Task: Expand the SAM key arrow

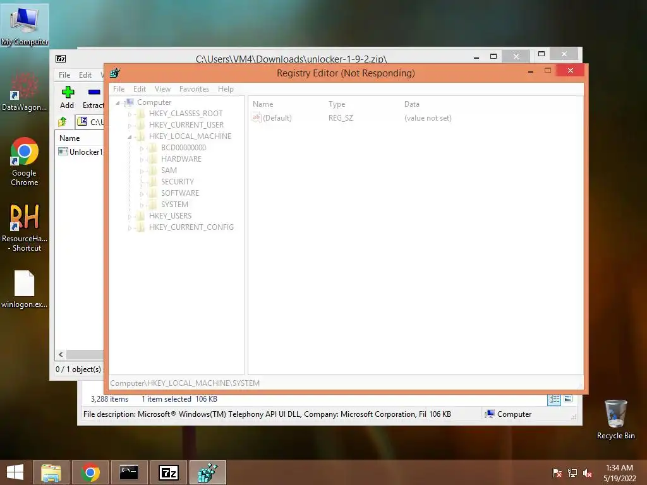Action: pyautogui.click(x=142, y=171)
